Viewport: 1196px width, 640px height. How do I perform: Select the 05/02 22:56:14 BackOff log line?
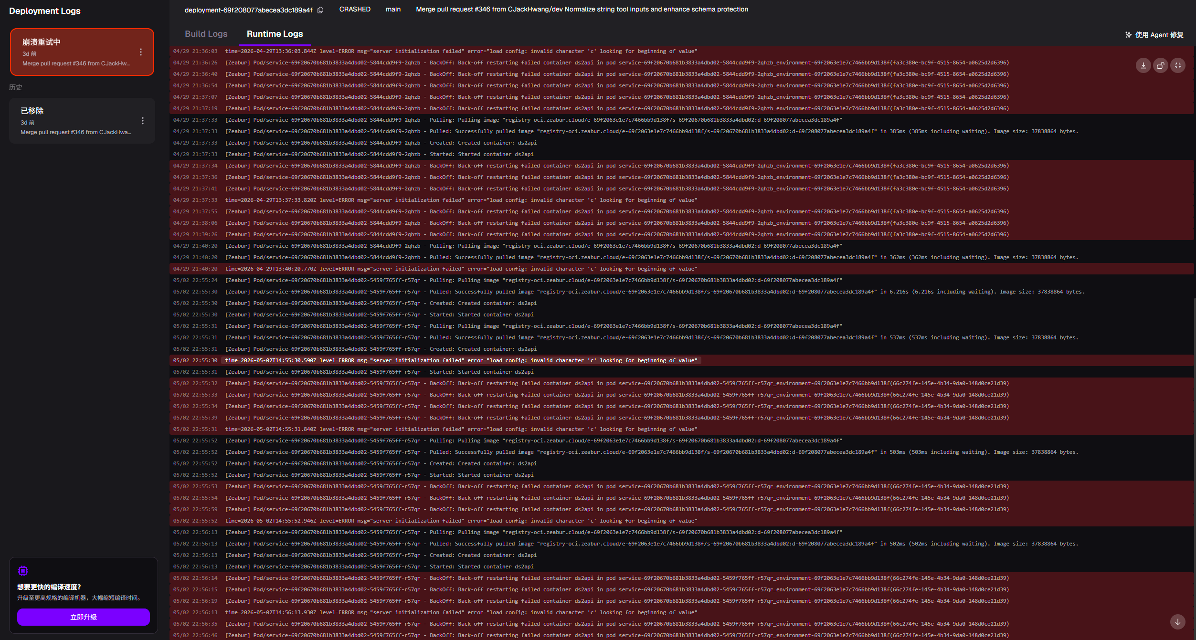click(x=682, y=578)
